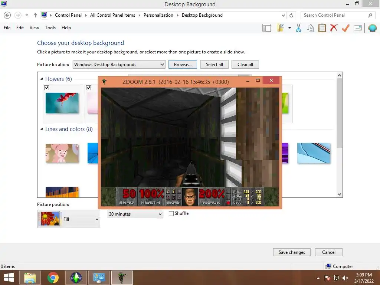Click the Copy icon in toolbar
380x285 pixels.
click(310, 27)
